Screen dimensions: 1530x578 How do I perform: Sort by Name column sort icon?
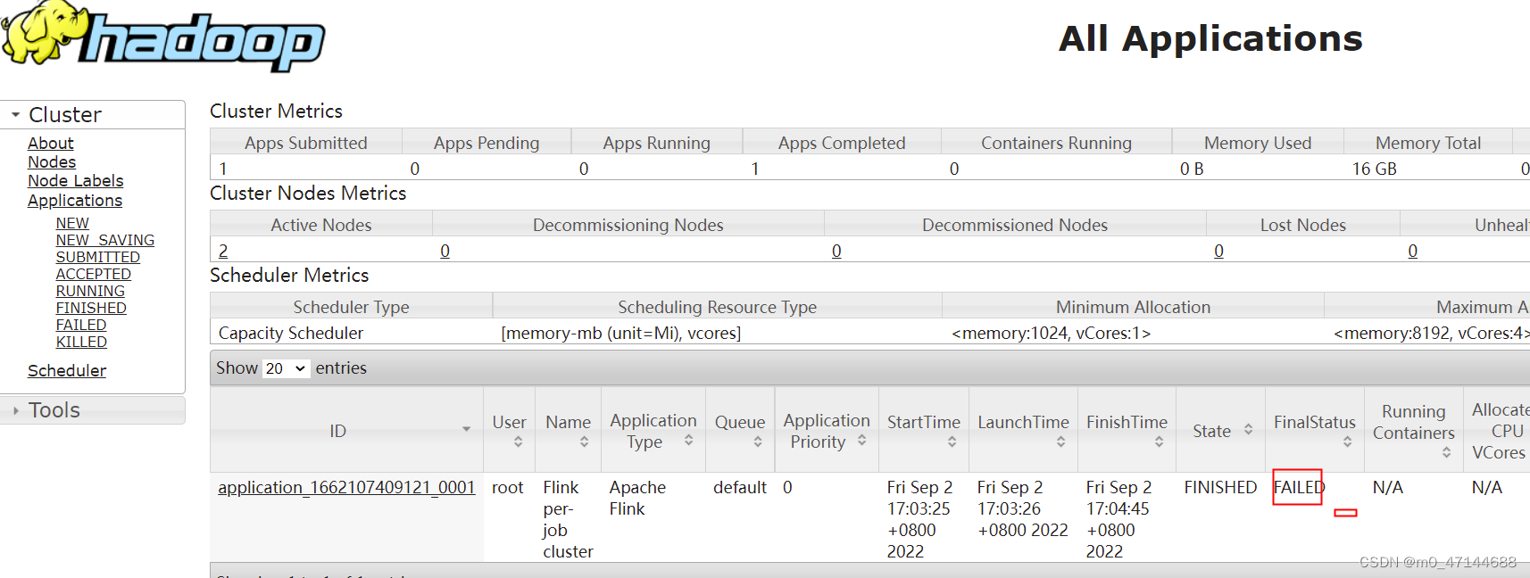click(584, 442)
